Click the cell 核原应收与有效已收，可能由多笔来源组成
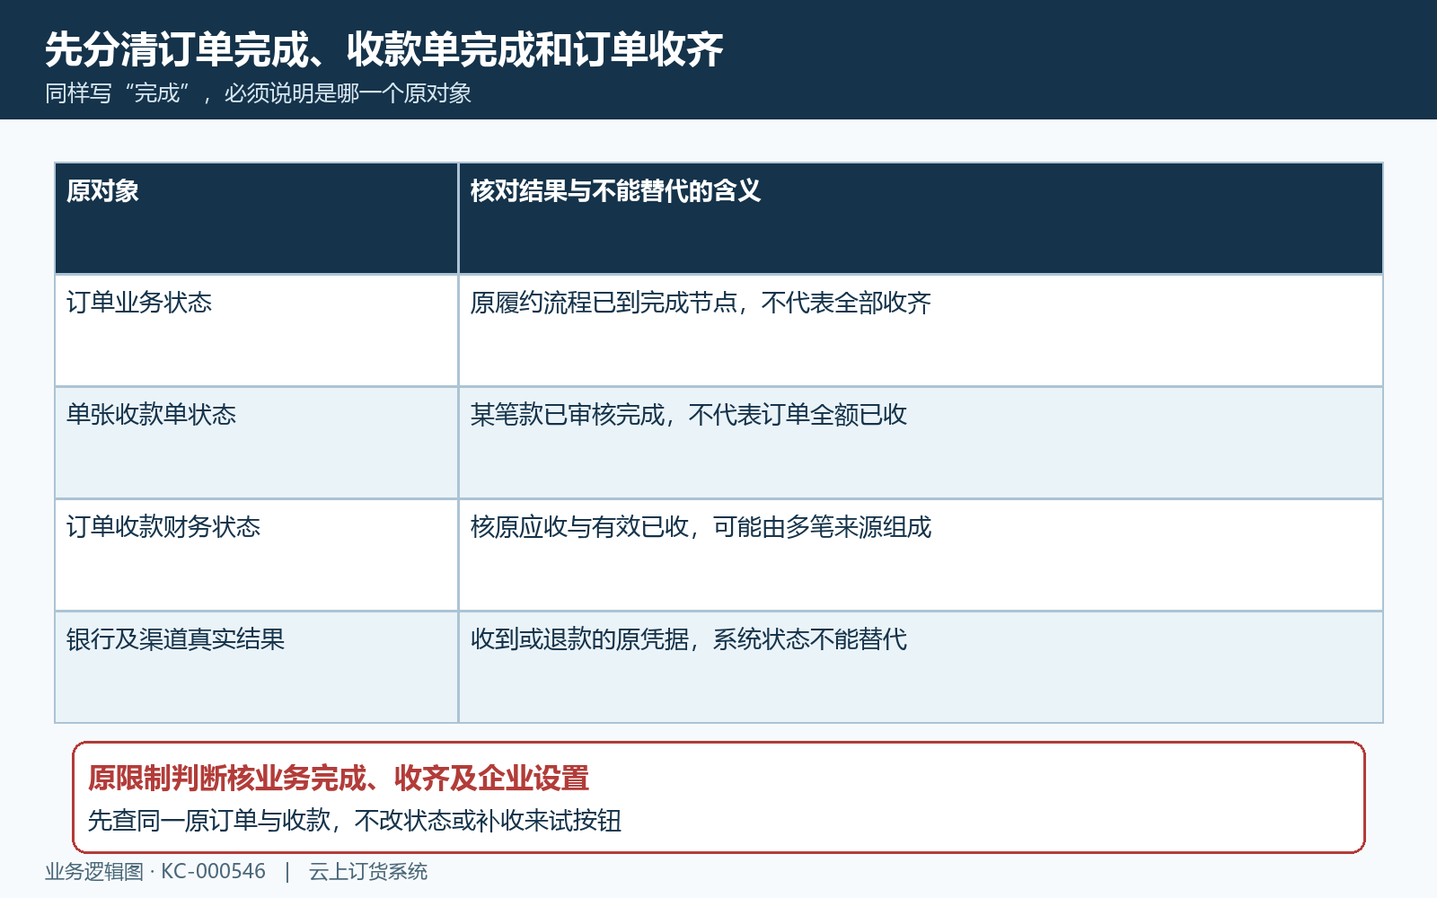1437x898 pixels. pyautogui.click(x=921, y=555)
